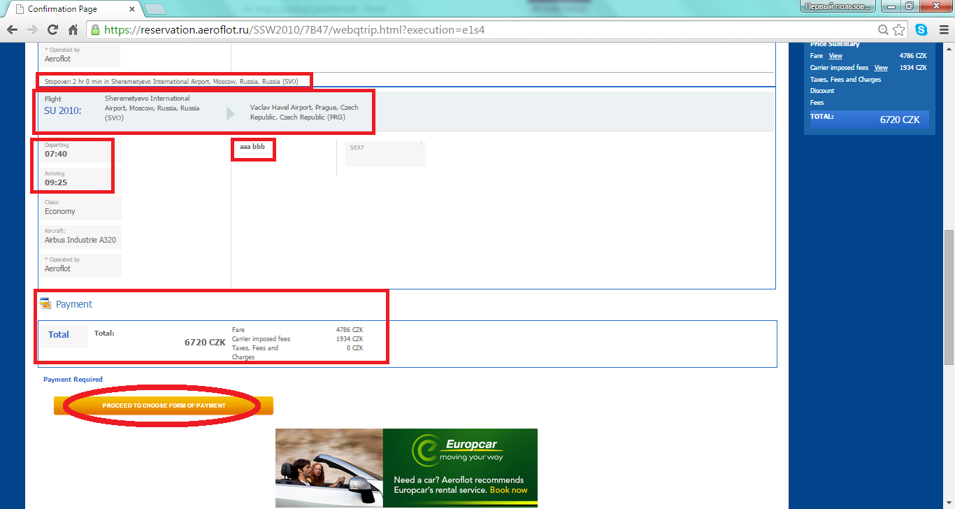Screen dimensions: 955x509
Task: Select the Confirmation Page tab
Action: tap(72, 9)
